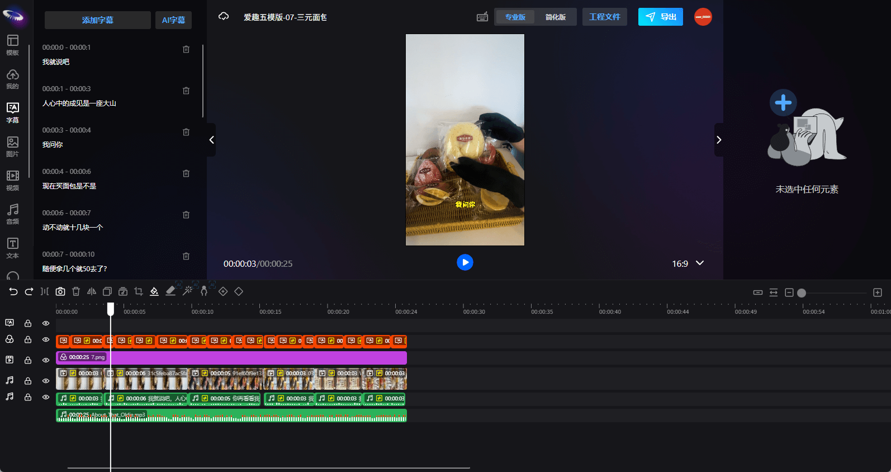This screenshot has height=472, width=891.
Task: Play the preview video
Action: [465, 262]
